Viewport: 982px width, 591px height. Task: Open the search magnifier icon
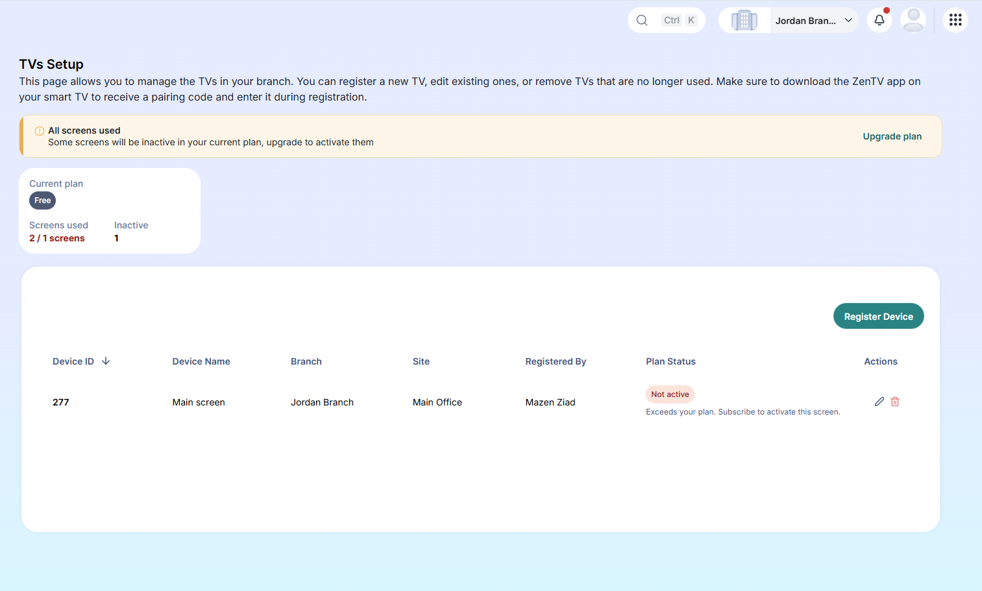[642, 20]
